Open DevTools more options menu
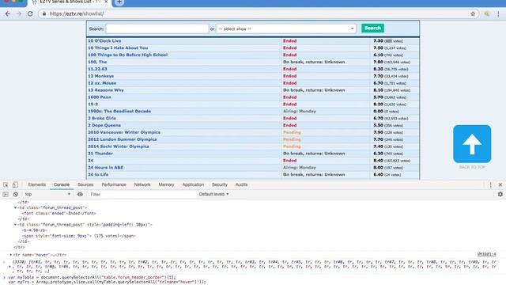 [490, 184]
